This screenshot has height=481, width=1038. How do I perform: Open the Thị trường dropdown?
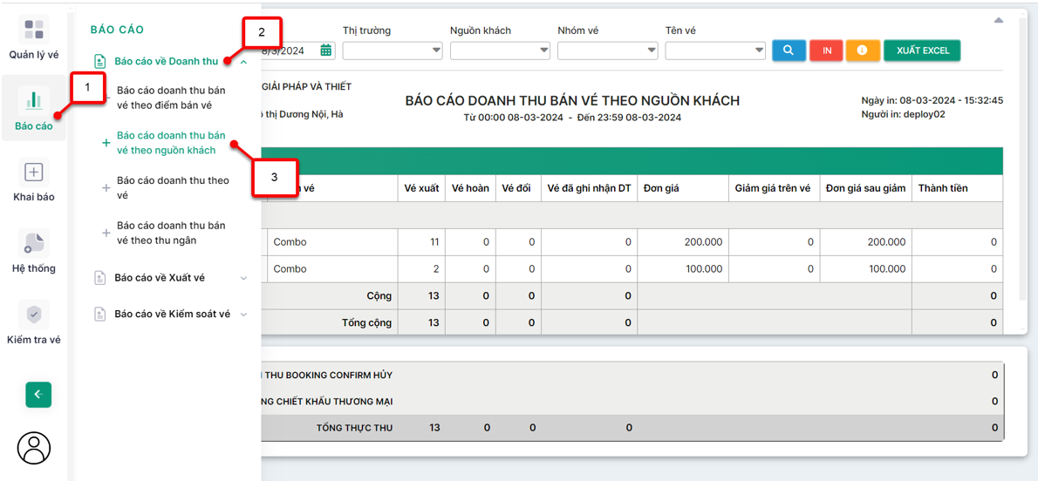coord(393,51)
